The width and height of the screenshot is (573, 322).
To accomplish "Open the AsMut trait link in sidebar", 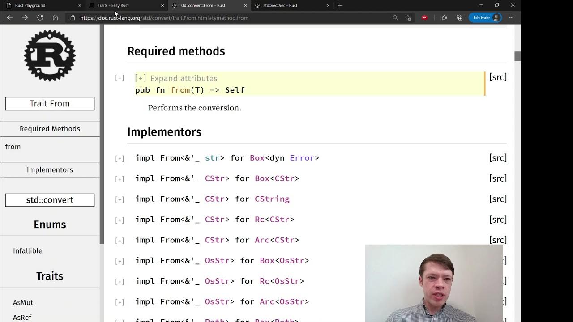I will (x=23, y=302).
